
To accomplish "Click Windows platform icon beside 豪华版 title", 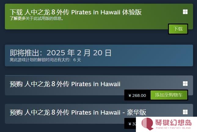I will click(x=185, y=112).
